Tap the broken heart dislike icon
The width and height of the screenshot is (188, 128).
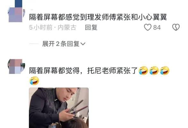click(x=176, y=27)
